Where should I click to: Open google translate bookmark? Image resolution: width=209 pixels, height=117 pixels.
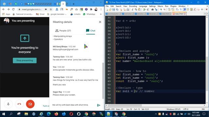click(x=57, y=14)
